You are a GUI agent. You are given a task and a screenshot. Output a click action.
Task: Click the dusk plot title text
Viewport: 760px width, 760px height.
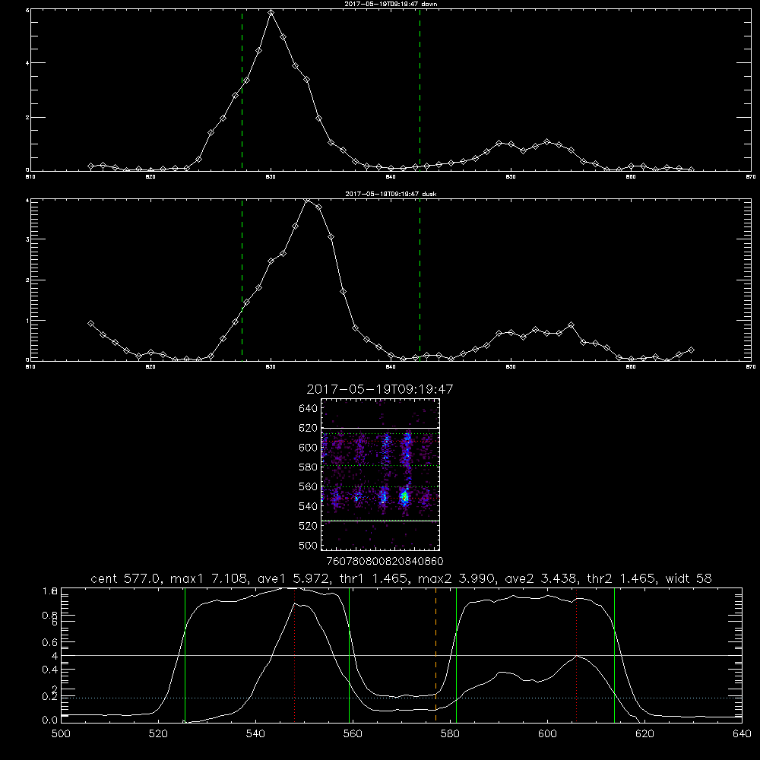click(391, 194)
